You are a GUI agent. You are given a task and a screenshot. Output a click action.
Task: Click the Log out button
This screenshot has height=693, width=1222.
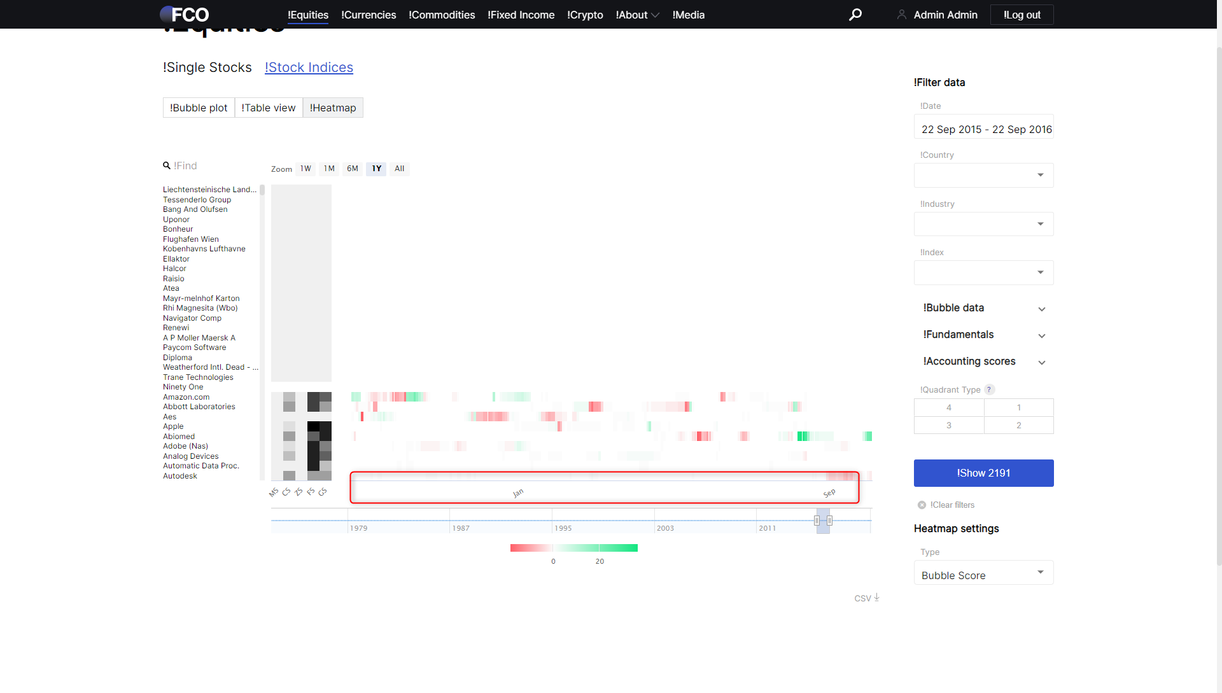point(1022,15)
